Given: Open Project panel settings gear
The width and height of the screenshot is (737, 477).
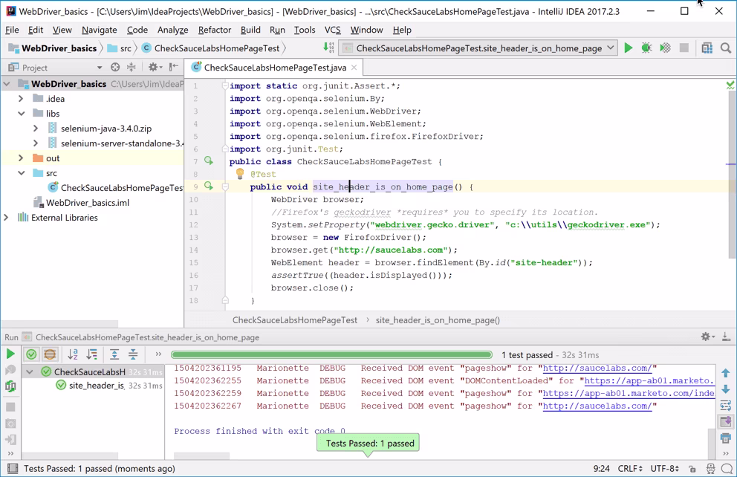Looking at the screenshot, I should (155, 67).
